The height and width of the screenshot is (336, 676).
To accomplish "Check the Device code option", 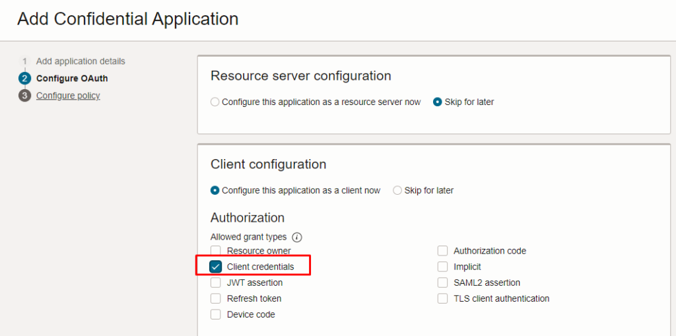I will click(216, 314).
